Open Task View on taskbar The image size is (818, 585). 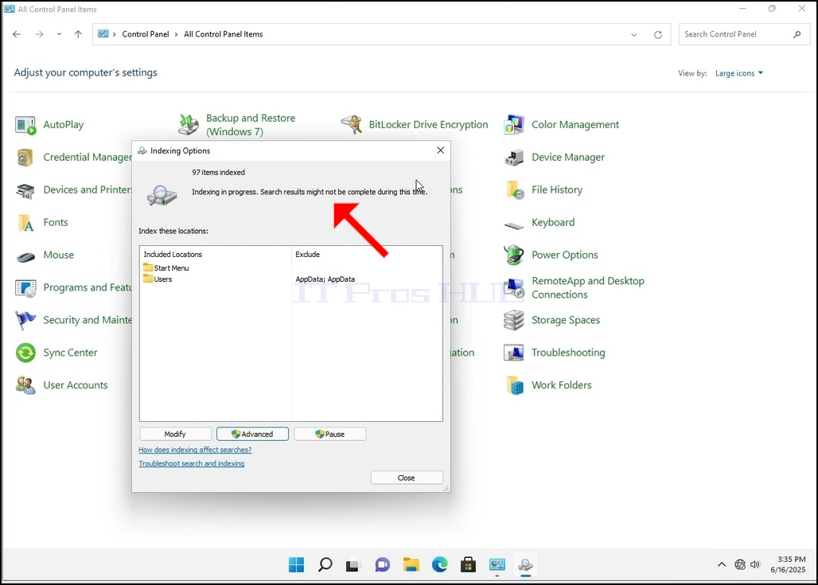point(353,564)
